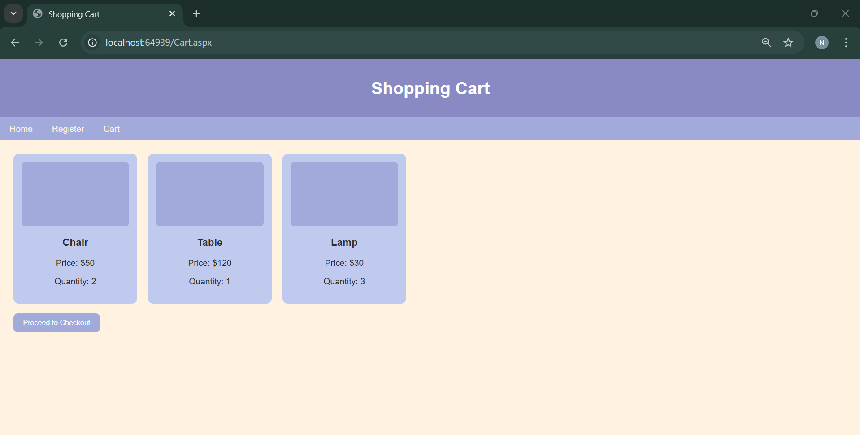
Task: Click the browser back arrow
Action: coord(15,43)
